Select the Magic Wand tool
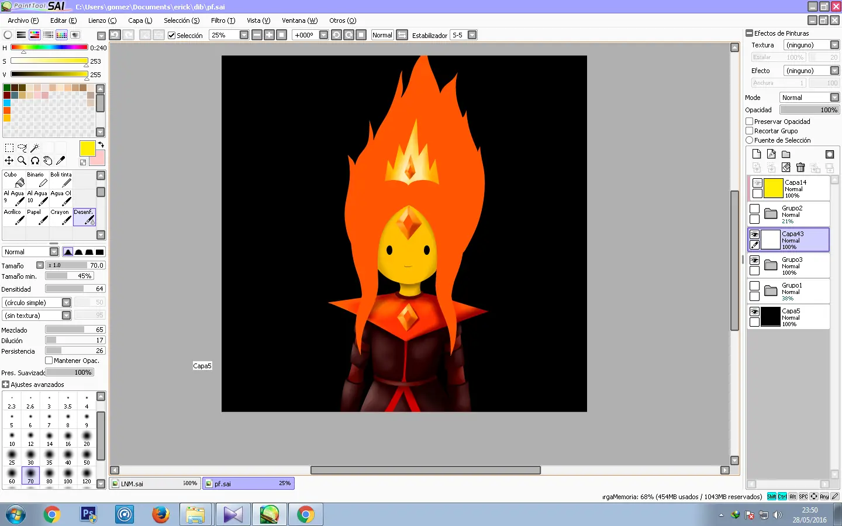The image size is (842, 526). [34, 148]
